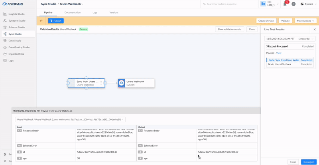The image size is (319, 165).
Task: Click the Output Response Body label
Action: 152,131
